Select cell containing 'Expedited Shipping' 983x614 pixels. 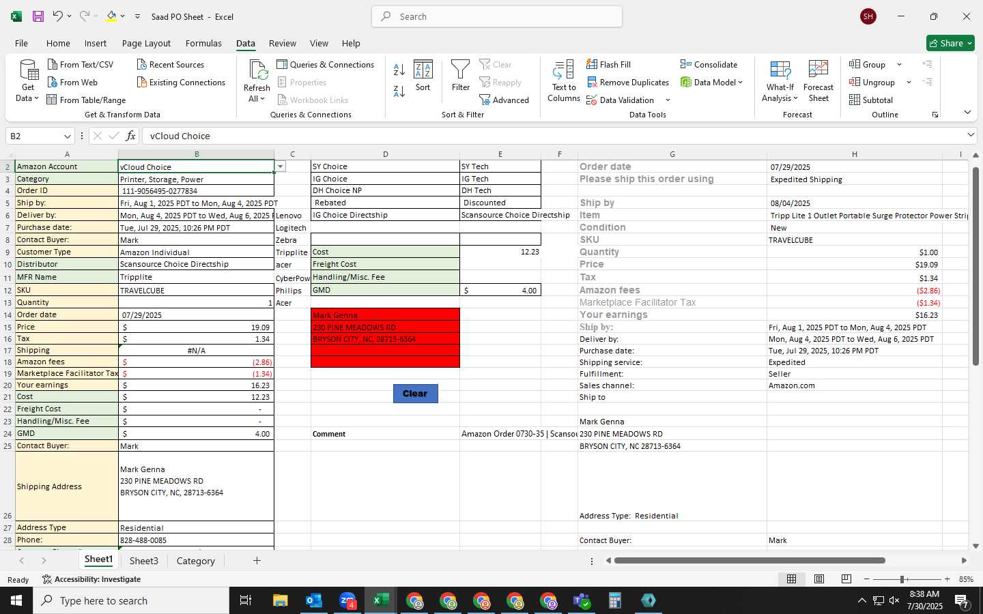coord(854,179)
